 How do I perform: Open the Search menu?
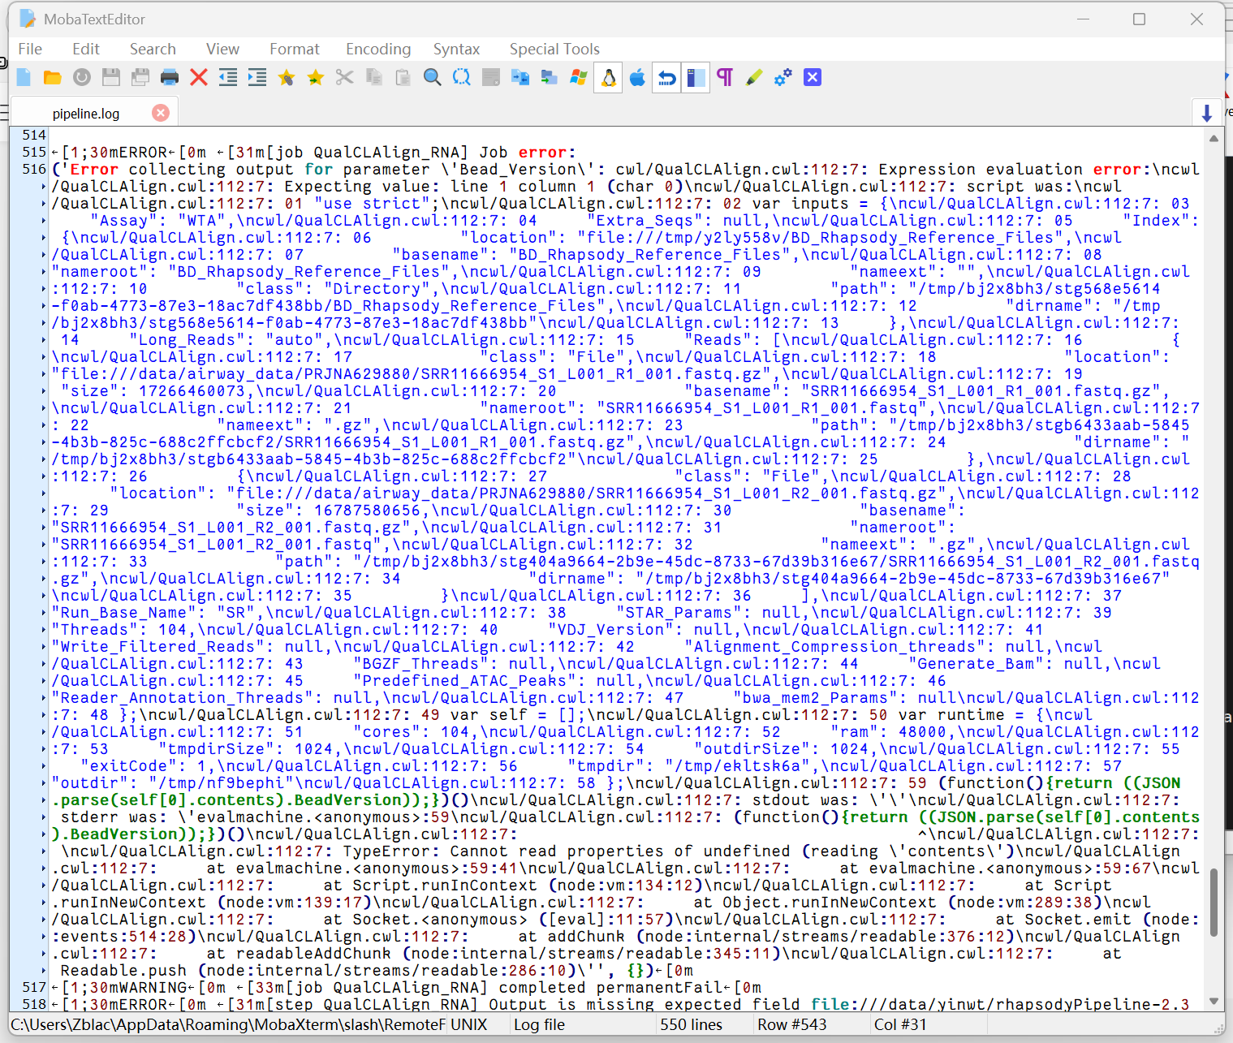(153, 49)
